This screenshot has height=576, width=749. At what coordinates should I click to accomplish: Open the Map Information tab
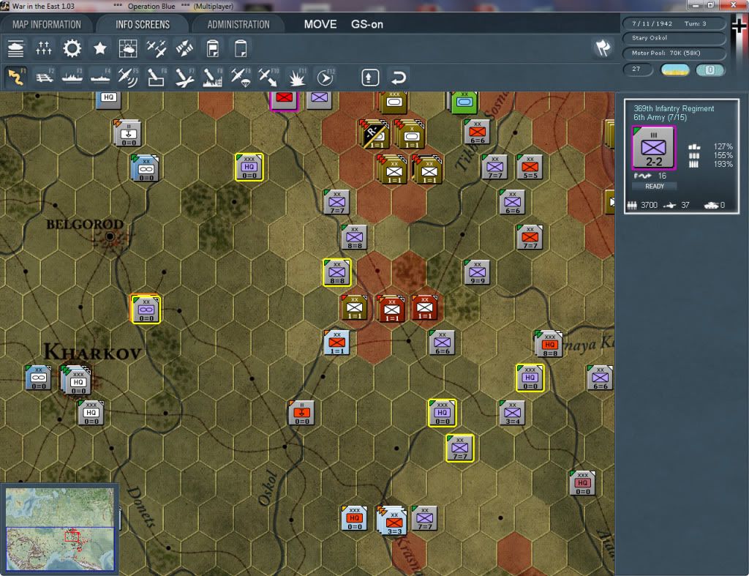point(46,24)
